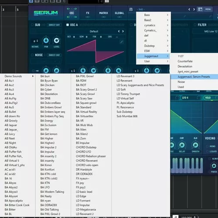
Task: Go to the previous preset using the left arrow
Action: pos(189,10)
